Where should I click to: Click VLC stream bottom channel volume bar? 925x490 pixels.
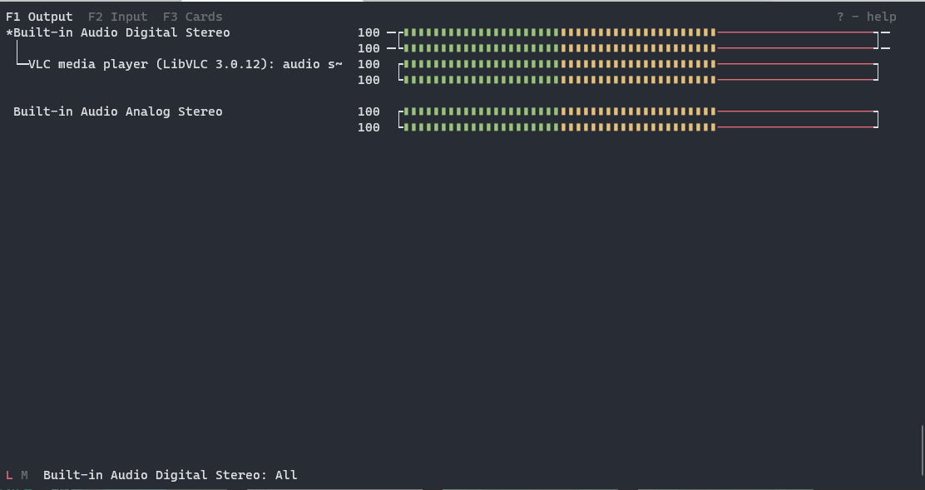coord(639,80)
